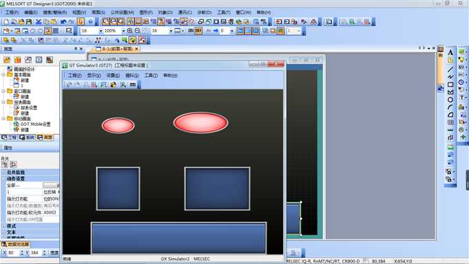Click the Image import tool icon
469x264 pixels.
coord(450,147)
